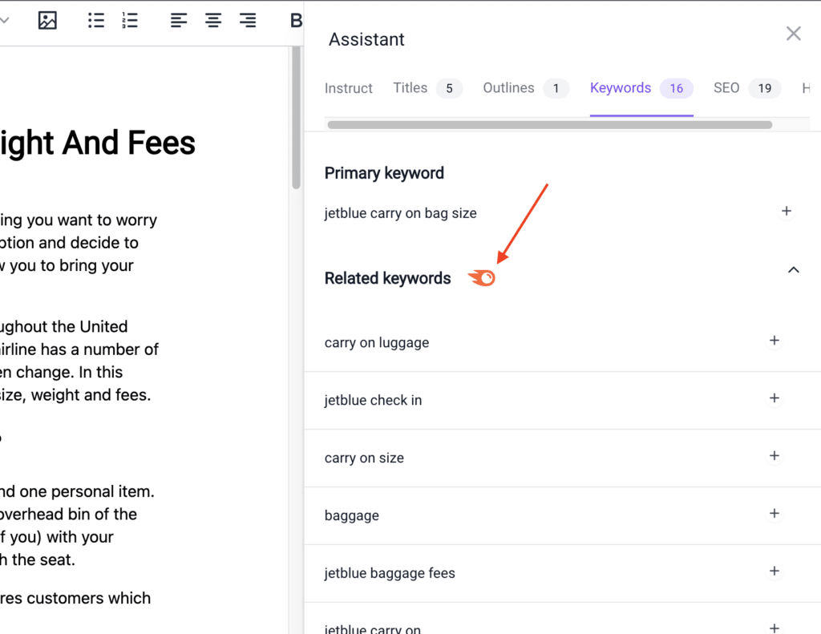821x634 pixels.
Task: Center-align the text
Action: pyautogui.click(x=213, y=20)
